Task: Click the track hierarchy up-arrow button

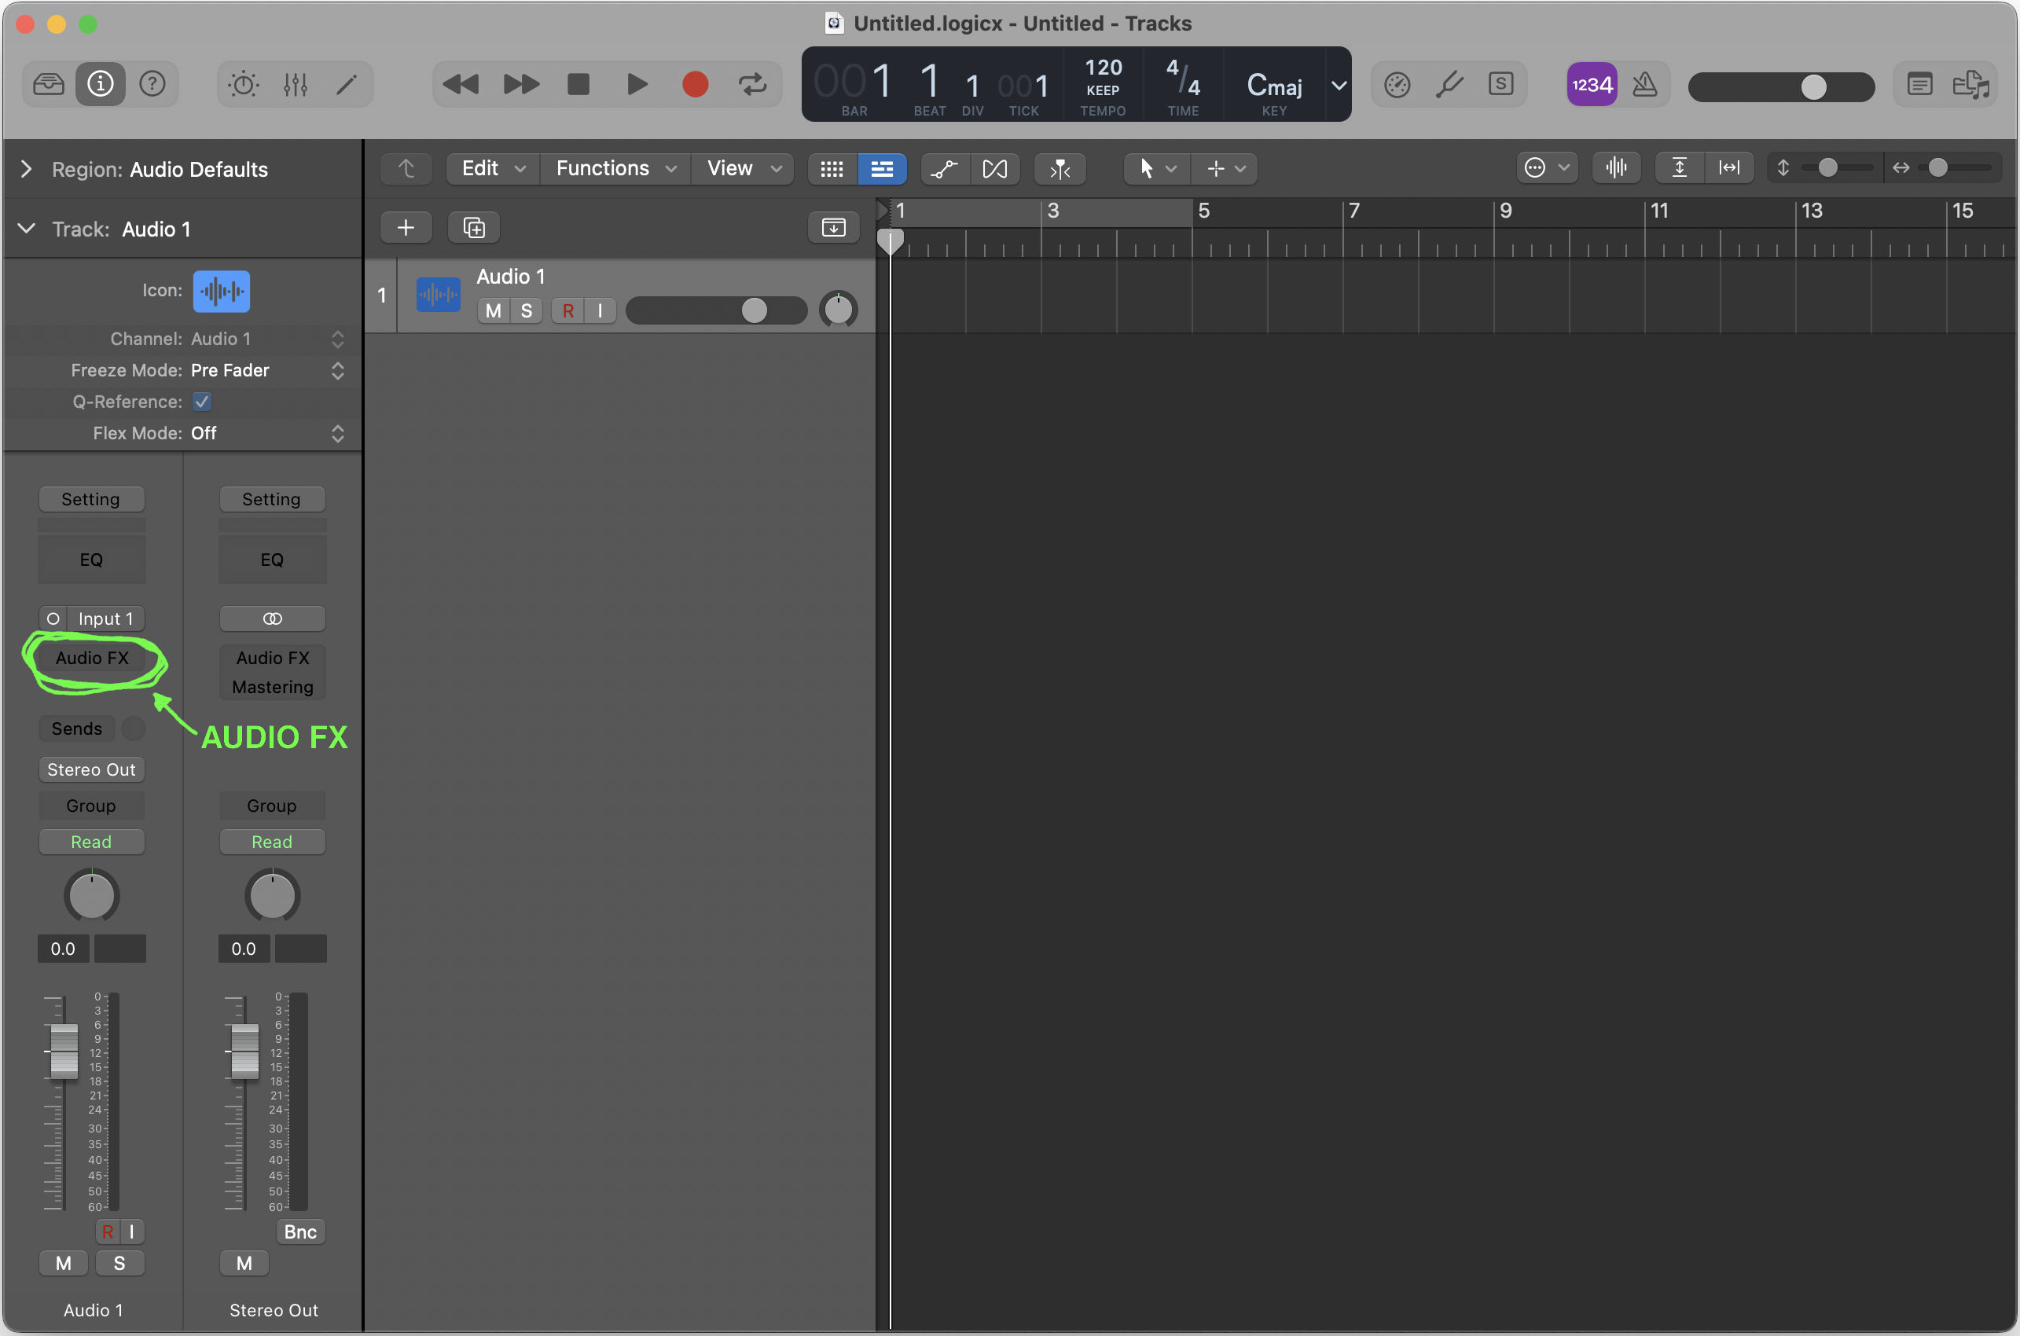Action: [406, 168]
